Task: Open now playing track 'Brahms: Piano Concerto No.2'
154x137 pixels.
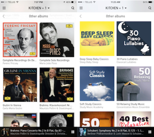Action: coord(38,131)
